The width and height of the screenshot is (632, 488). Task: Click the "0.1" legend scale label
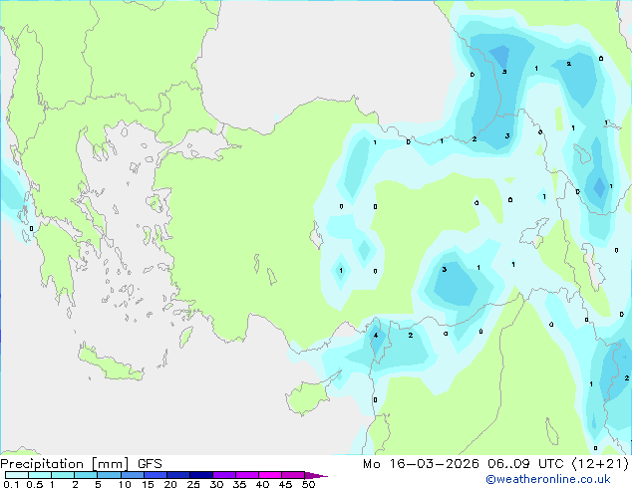pyautogui.click(x=11, y=484)
